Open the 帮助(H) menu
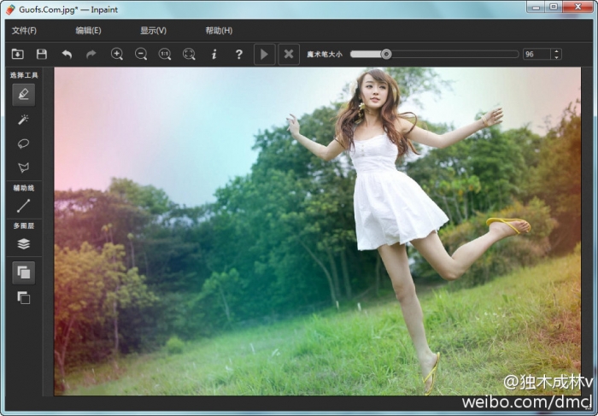The image size is (598, 416). tap(219, 31)
